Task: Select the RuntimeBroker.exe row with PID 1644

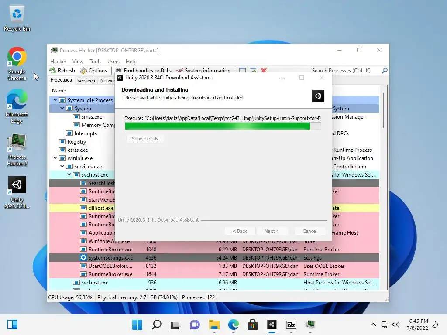Action: click(214, 274)
